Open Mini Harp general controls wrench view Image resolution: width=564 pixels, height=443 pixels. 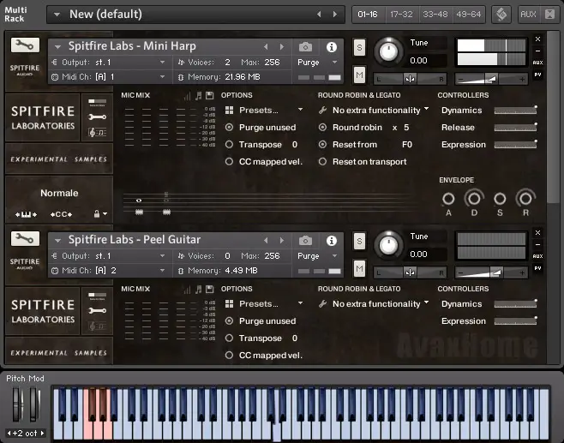coord(97,117)
